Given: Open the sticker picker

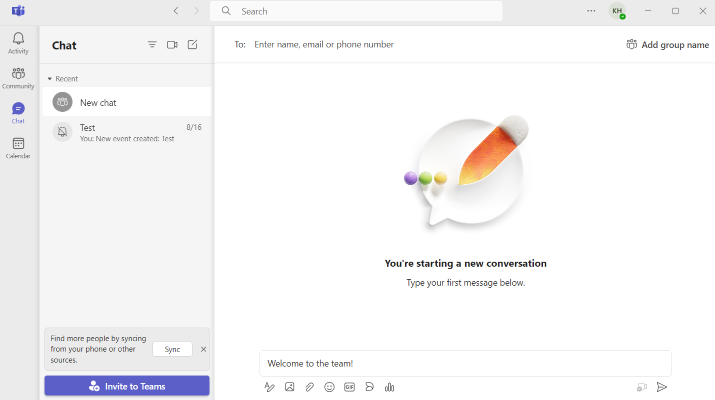Looking at the screenshot, I should (369, 387).
